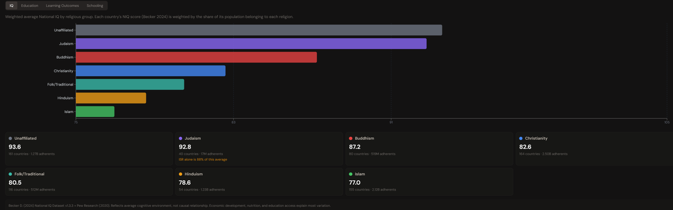Click the '164 countries' line on Christianity card

coord(543,153)
